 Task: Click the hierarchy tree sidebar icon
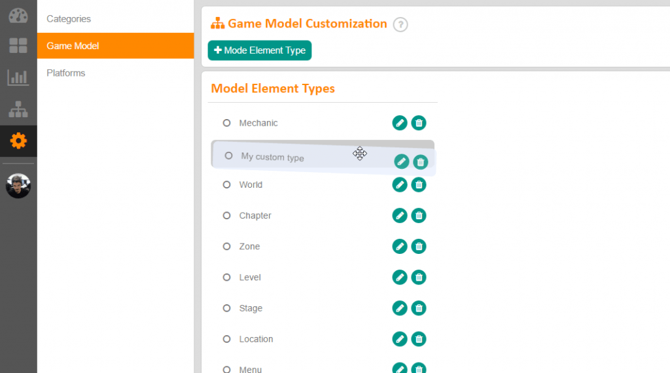pyautogui.click(x=18, y=109)
